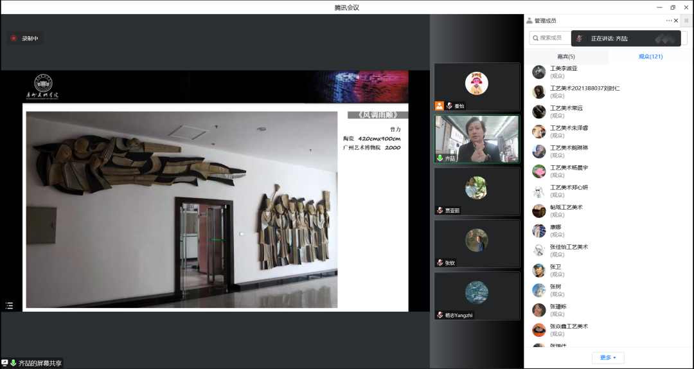This screenshot has width=694, height=369.
Task: Click the muted mic icon on 贾亚丽's tile
Action: point(440,210)
